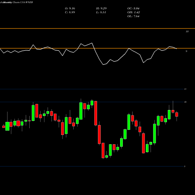Click the axis label under the top orange line
195x195 pixels.
coord(187,32)
